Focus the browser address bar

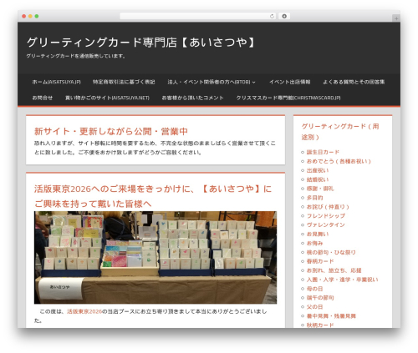point(197,16)
